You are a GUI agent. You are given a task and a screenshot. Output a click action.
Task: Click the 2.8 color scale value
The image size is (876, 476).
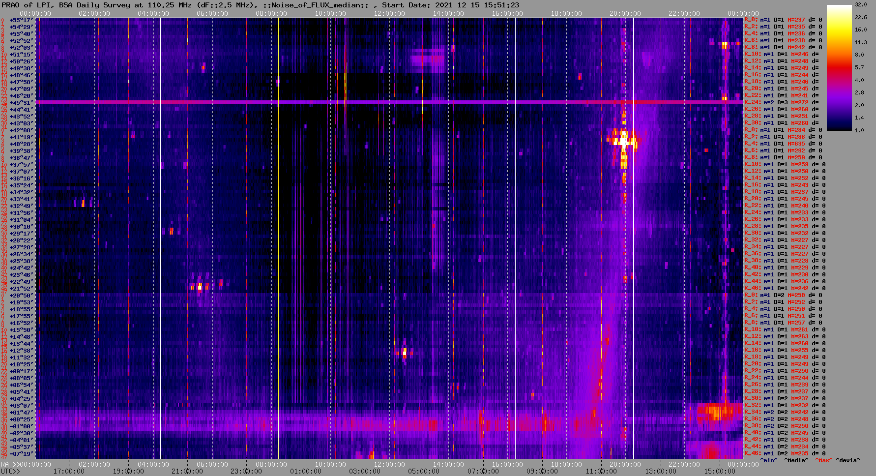tap(859, 92)
